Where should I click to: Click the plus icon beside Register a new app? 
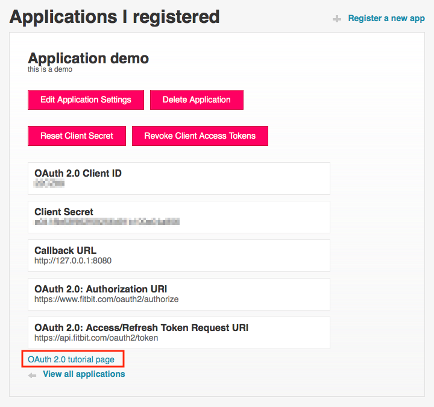click(x=337, y=19)
